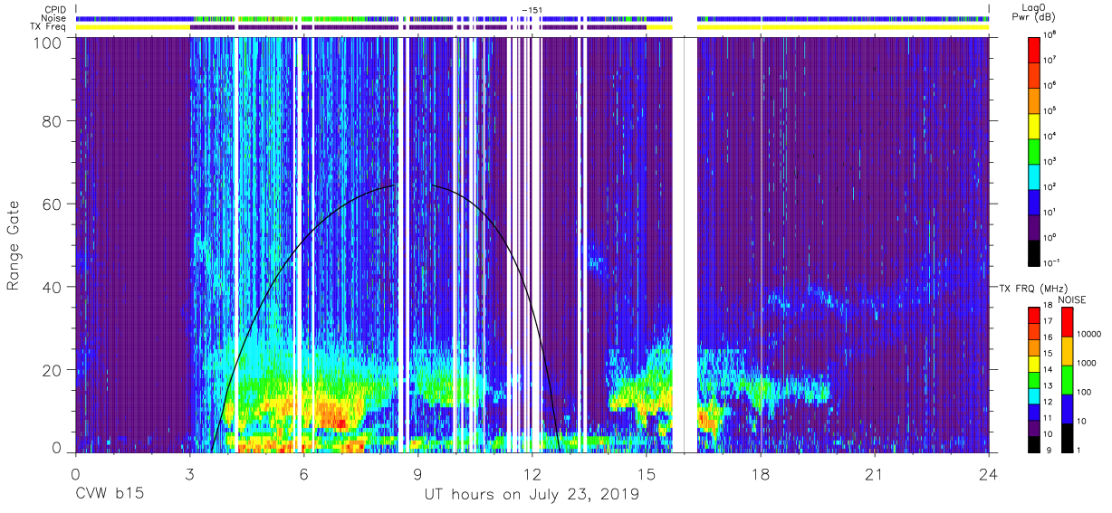This screenshot has width=1112, height=513.
Task: Click the 100 tick on Range Gate axis
Action: 47,43
